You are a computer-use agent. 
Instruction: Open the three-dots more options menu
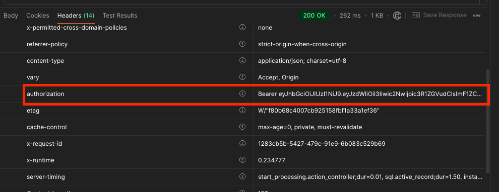point(477,15)
